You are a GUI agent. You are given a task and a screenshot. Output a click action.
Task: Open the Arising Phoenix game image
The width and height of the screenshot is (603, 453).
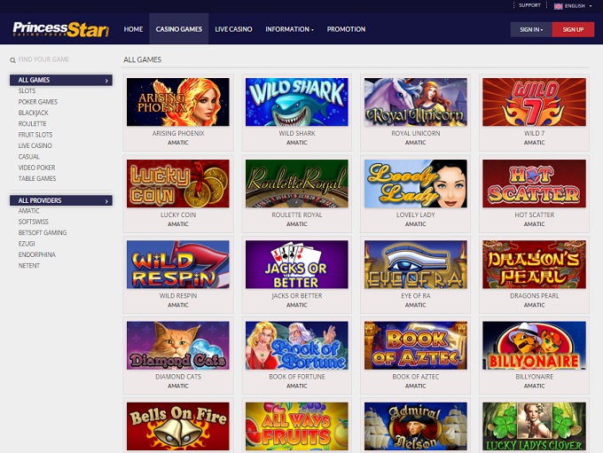pos(177,102)
